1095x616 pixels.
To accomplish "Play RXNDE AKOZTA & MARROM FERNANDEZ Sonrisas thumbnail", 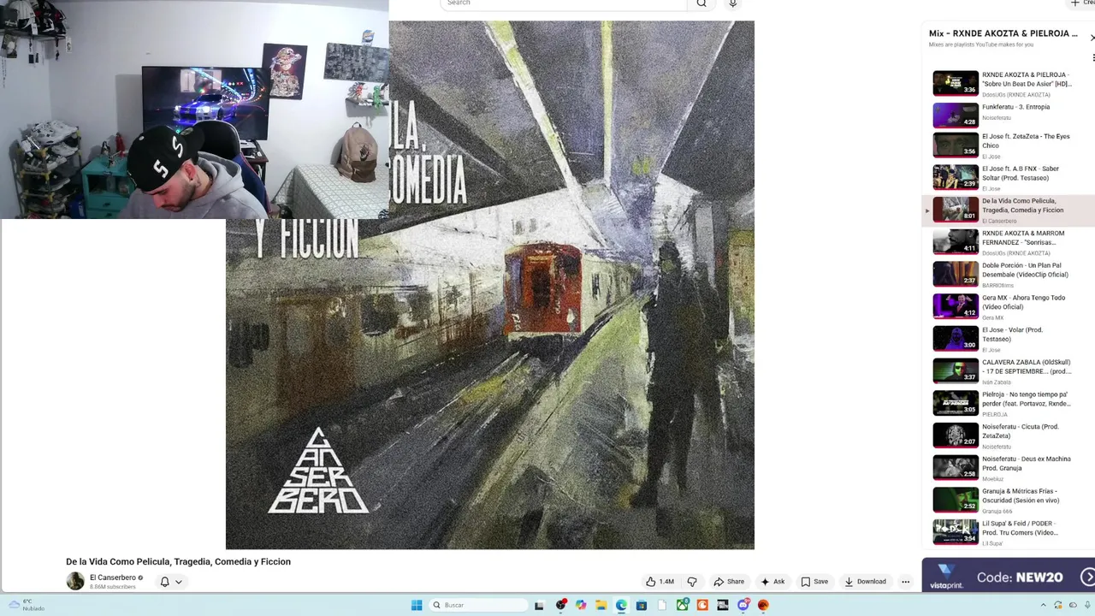I will [956, 242].
